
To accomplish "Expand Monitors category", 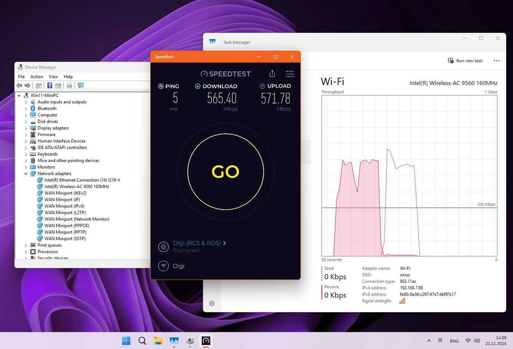I will [26, 167].
